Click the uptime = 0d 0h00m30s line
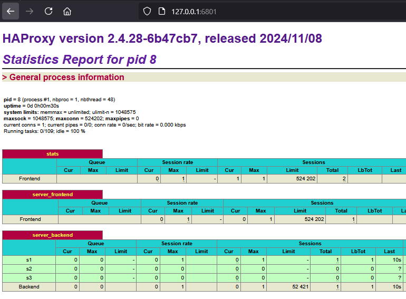Image resolution: width=406 pixels, height=299 pixels. point(31,106)
